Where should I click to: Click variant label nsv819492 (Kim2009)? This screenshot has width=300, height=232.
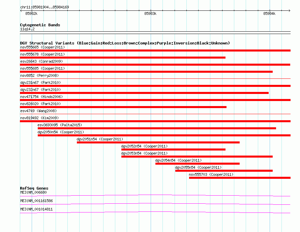click(x=39, y=118)
